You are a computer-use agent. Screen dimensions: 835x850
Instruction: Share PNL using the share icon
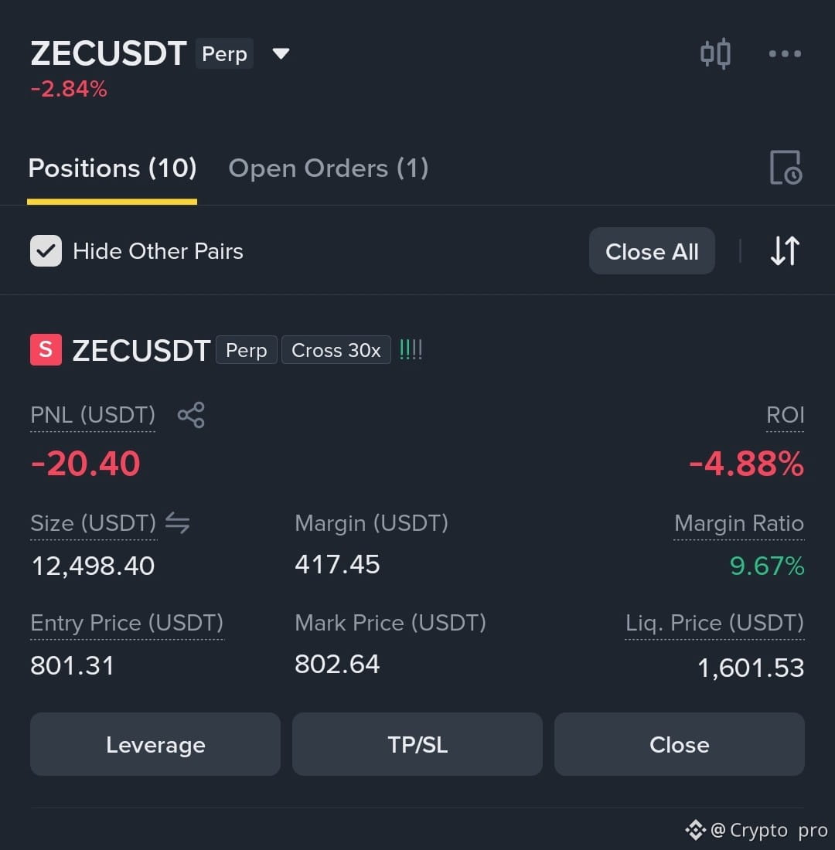tap(191, 415)
